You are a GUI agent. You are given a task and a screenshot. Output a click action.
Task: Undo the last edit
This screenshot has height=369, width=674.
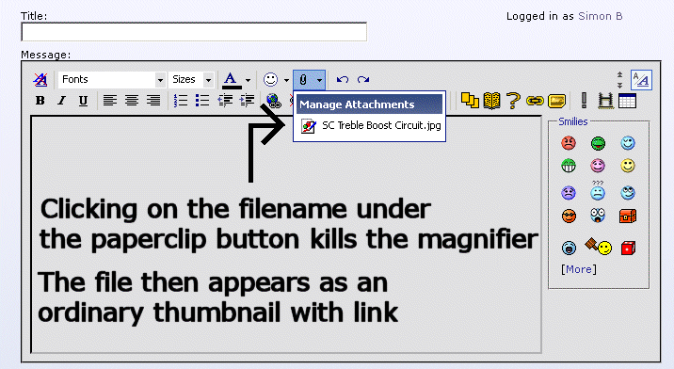pyautogui.click(x=342, y=80)
